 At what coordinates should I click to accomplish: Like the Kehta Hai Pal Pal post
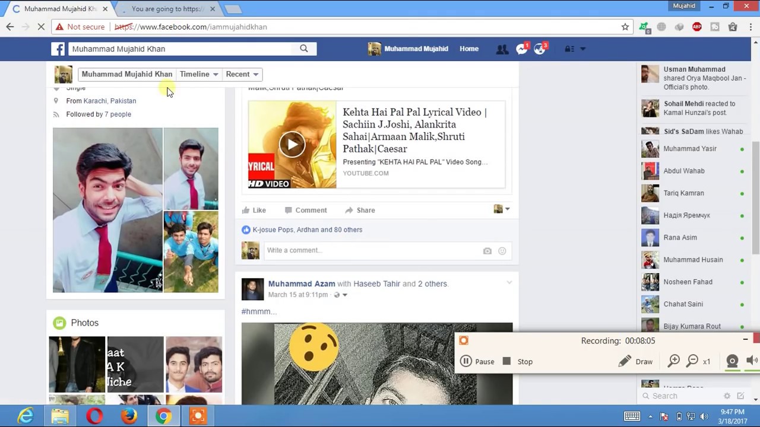[254, 210]
